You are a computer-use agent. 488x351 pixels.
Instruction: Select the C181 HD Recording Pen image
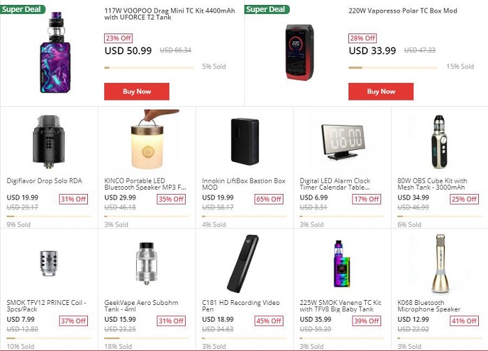click(x=244, y=263)
